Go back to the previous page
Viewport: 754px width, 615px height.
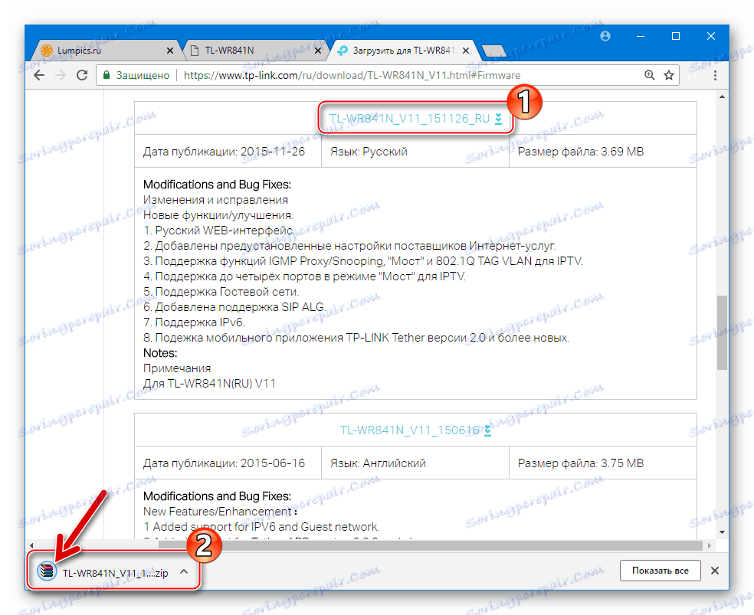pyautogui.click(x=39, y=75)
